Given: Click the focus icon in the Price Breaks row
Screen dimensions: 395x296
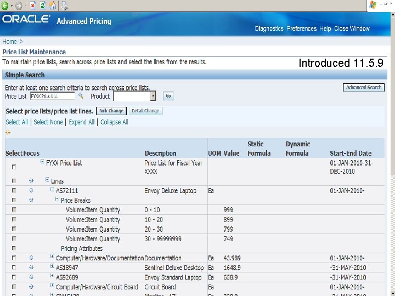Looking at the screenshot, I should click(x=31, y=200).
